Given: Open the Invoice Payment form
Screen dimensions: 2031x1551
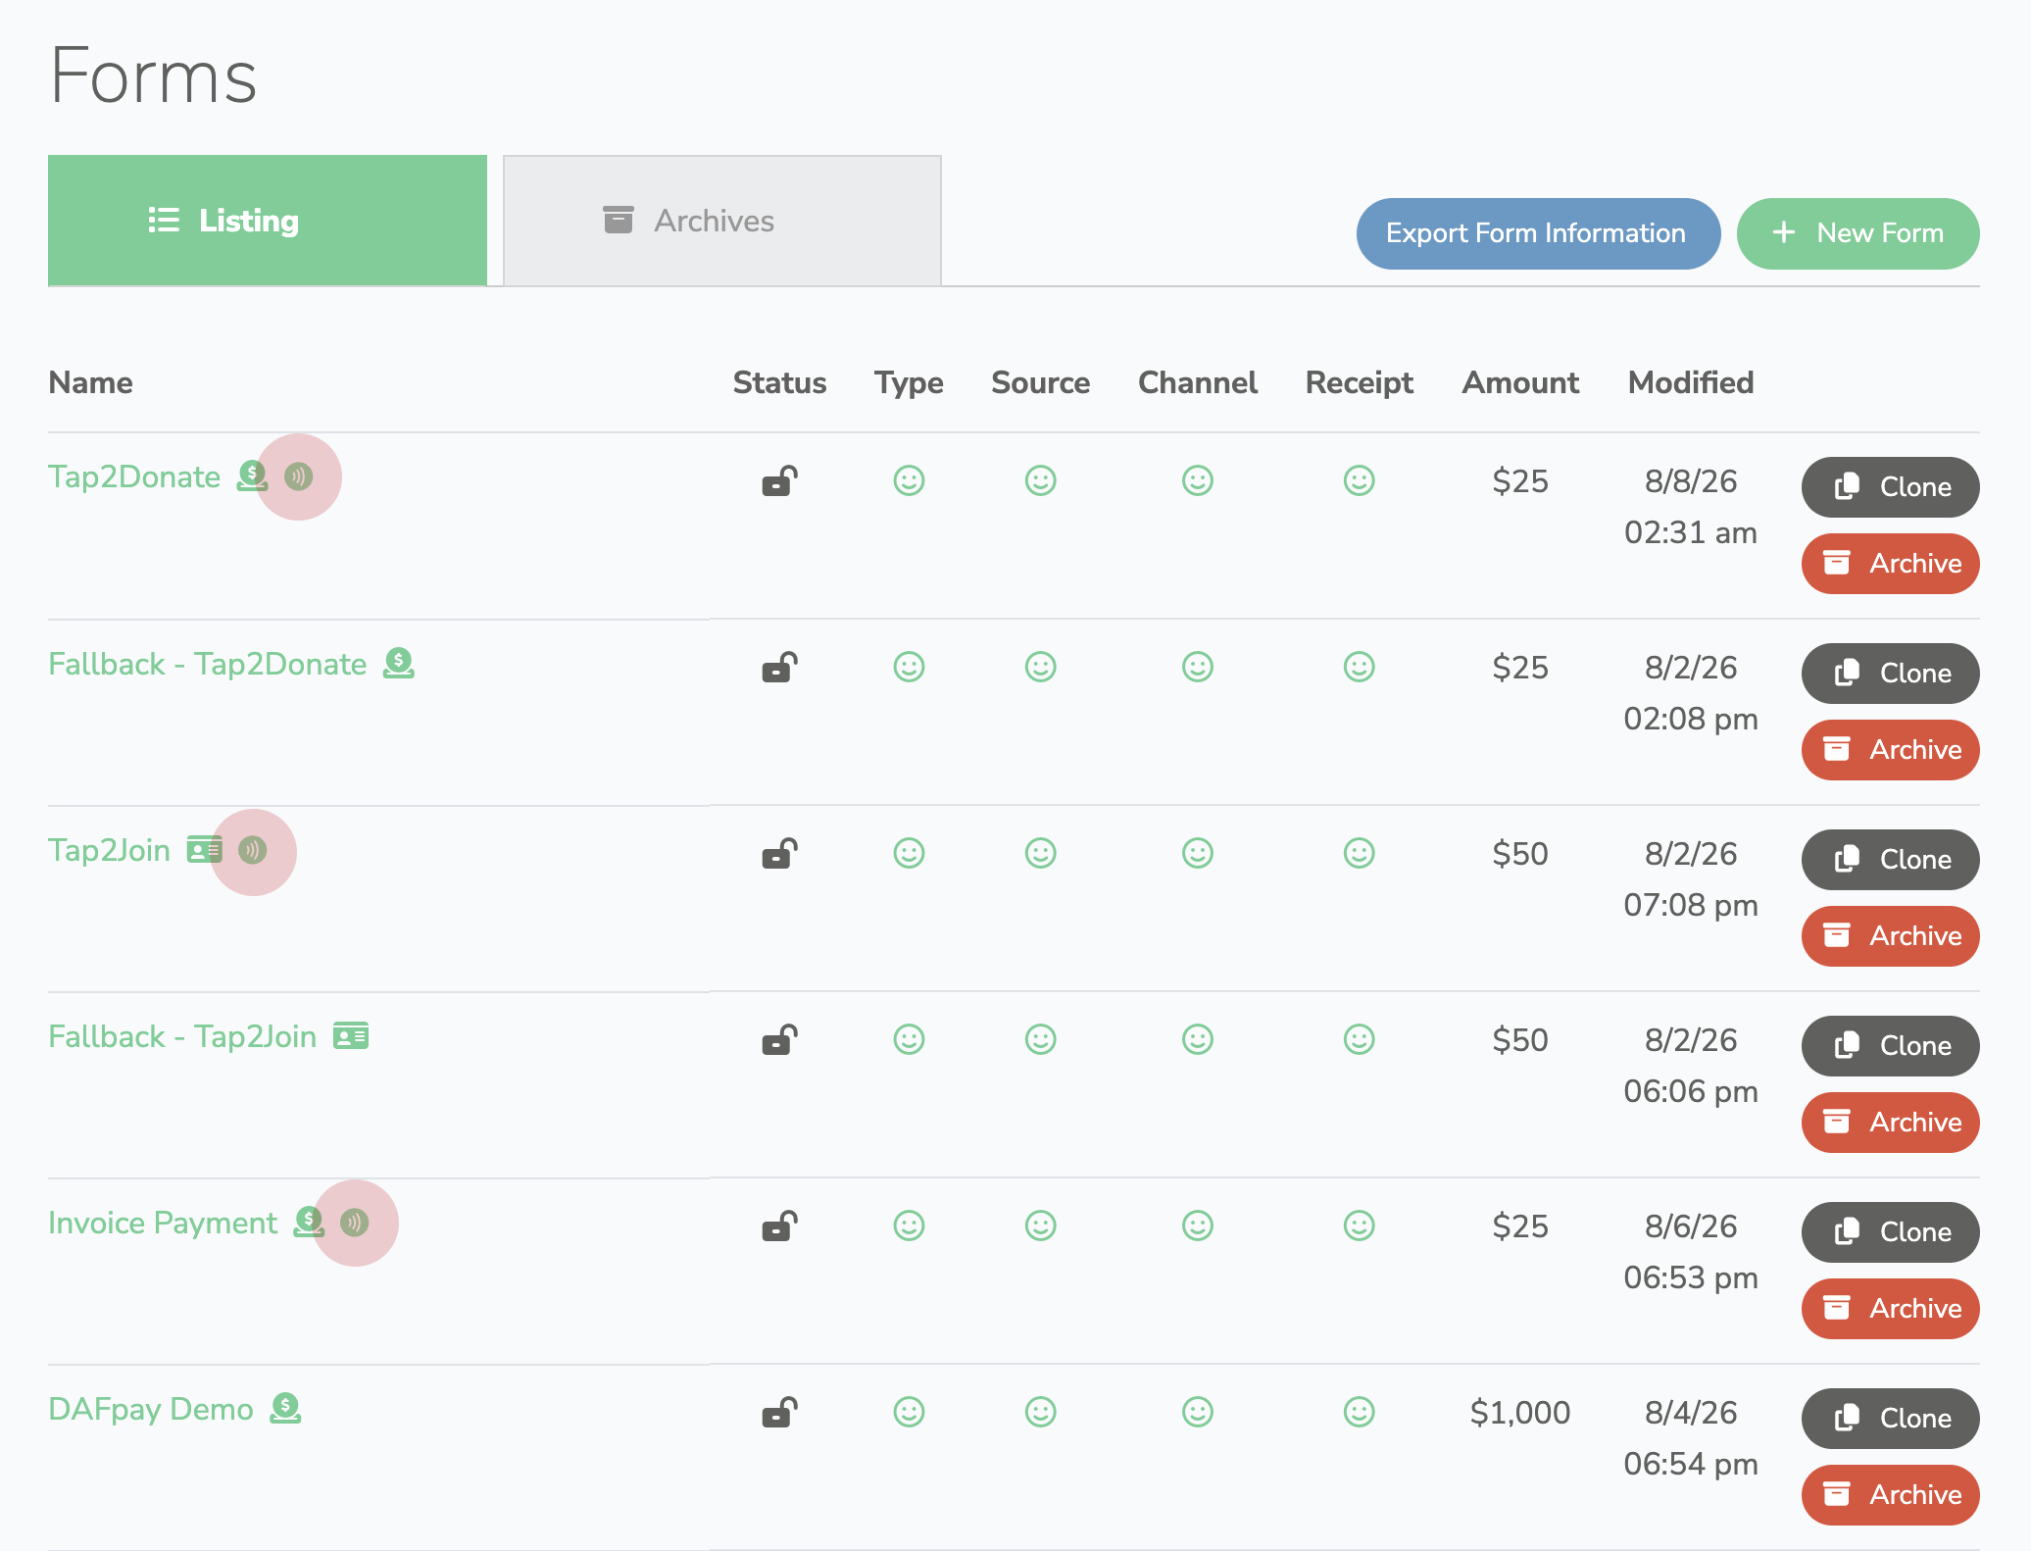Looking at the screenshot, I should click(x=163, y=1224).
